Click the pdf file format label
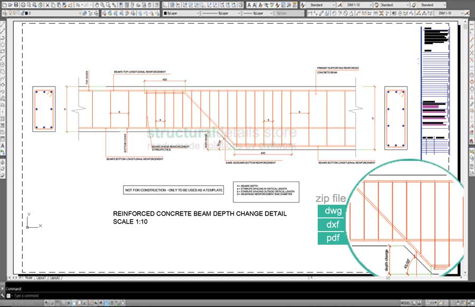 tap(333, 238)
